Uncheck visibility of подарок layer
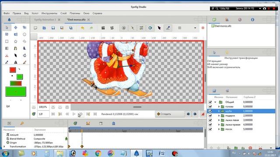The width and height of the screenshot is (280, 157). pos(210,116)
